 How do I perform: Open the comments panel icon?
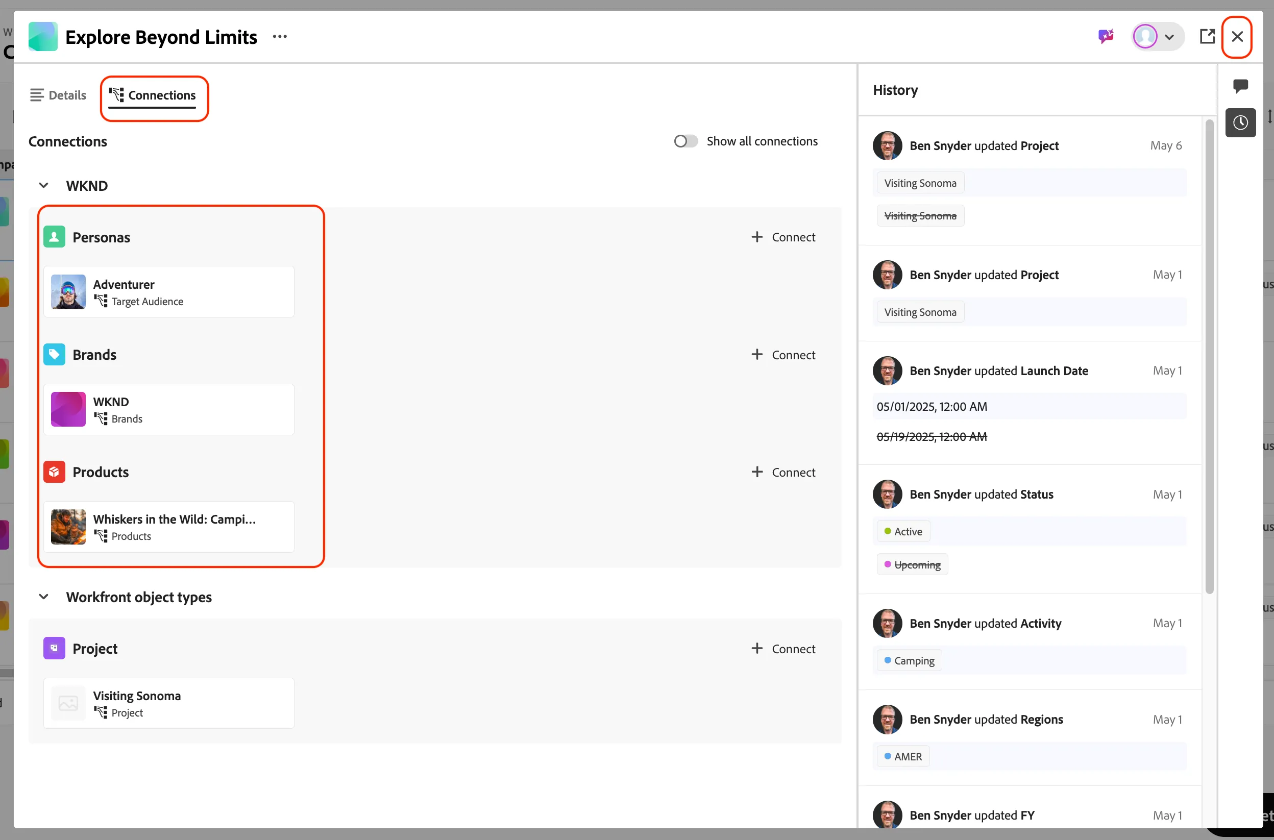[x=1240, y=86]
